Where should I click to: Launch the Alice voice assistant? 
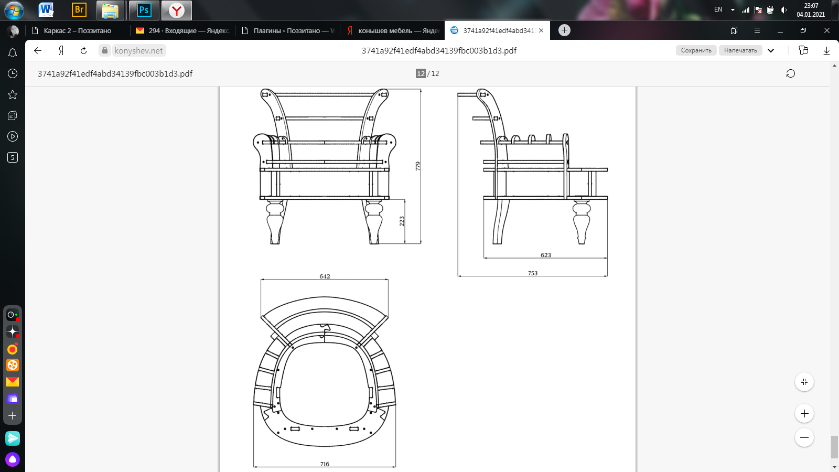pos(13,459)
